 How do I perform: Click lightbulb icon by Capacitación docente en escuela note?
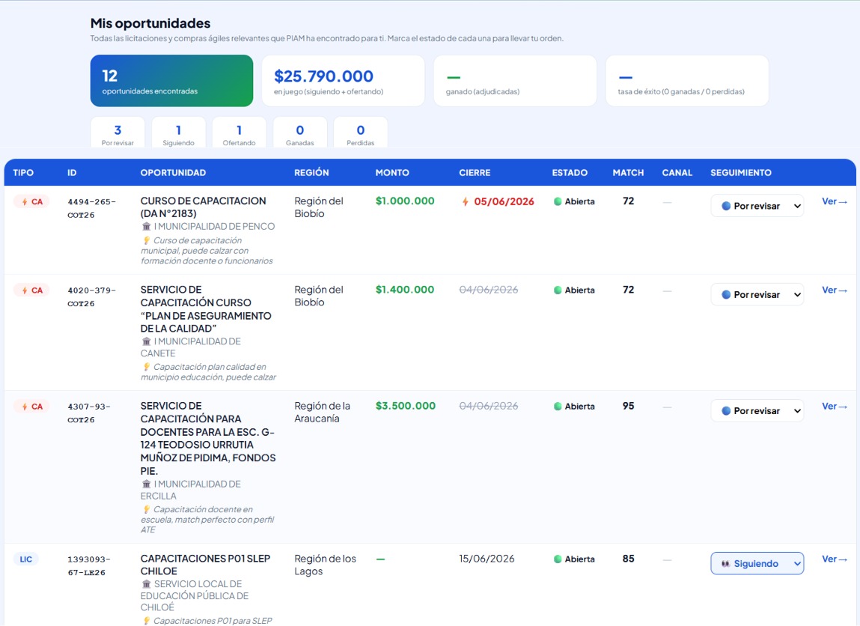tap(146, 509)
